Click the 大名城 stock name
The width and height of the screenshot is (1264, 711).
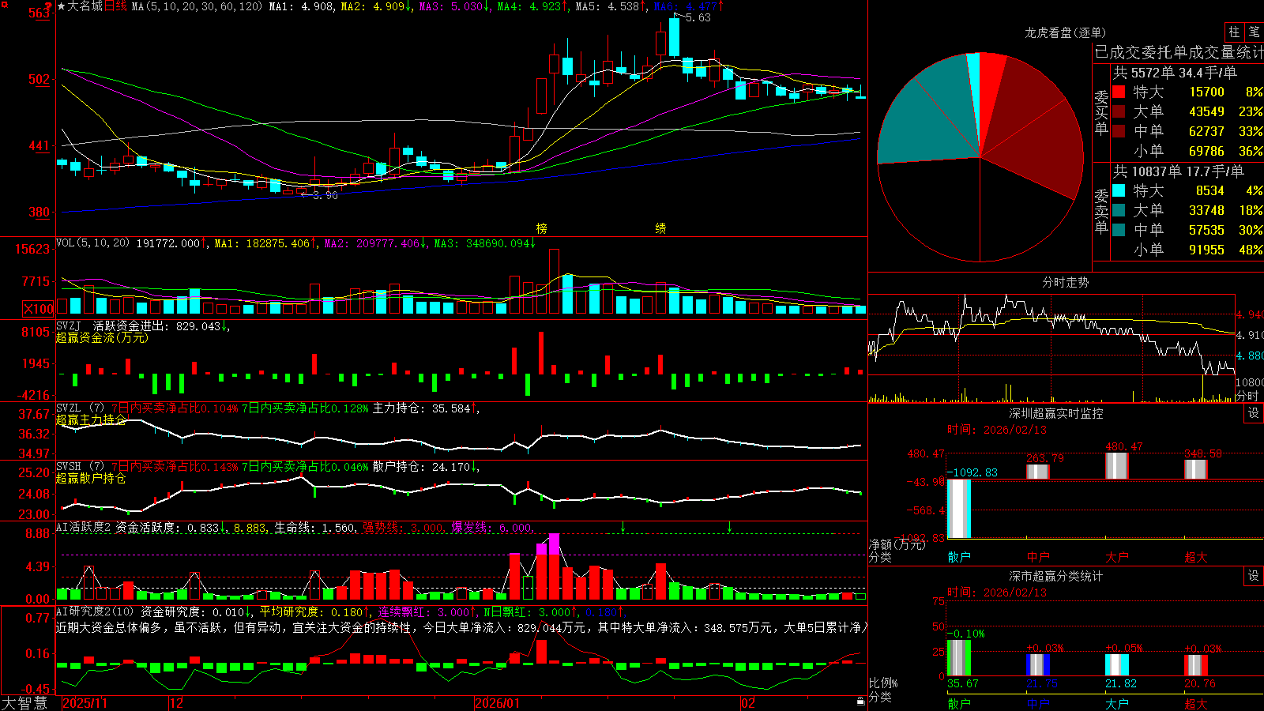click(x=85, y=6)
